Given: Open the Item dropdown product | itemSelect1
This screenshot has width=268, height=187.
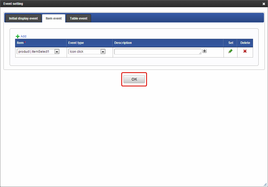Looking at the screenshot, I should 38,52.
